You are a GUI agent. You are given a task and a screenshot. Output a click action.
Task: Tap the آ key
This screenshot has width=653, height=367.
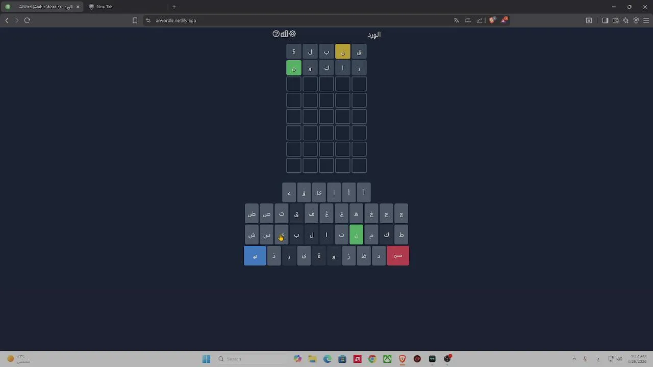click(364, 193)
